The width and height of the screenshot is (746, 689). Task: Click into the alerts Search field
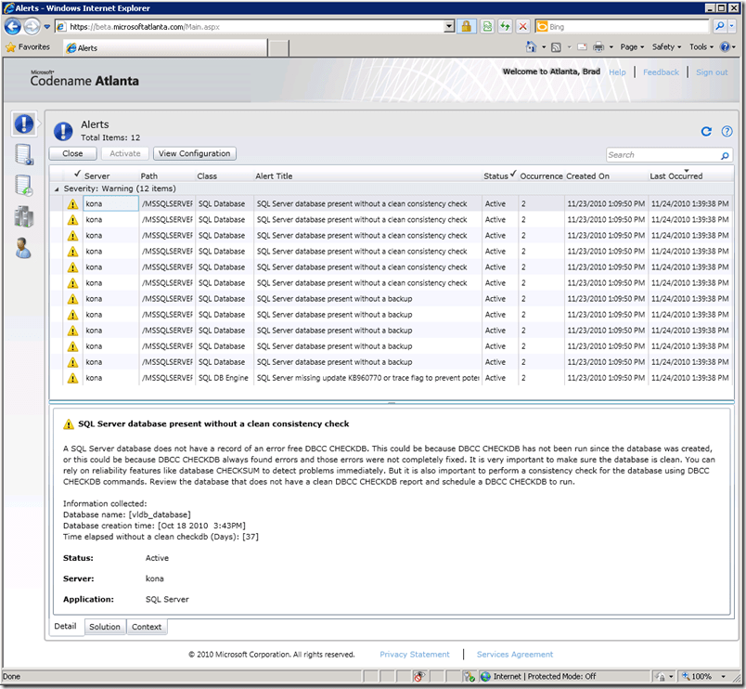point(661,155)
